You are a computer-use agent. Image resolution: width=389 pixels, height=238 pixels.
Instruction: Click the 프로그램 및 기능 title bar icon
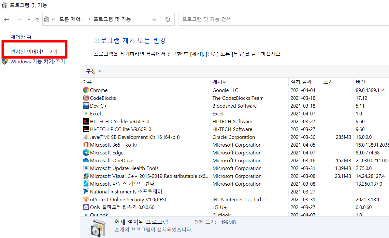5,5
